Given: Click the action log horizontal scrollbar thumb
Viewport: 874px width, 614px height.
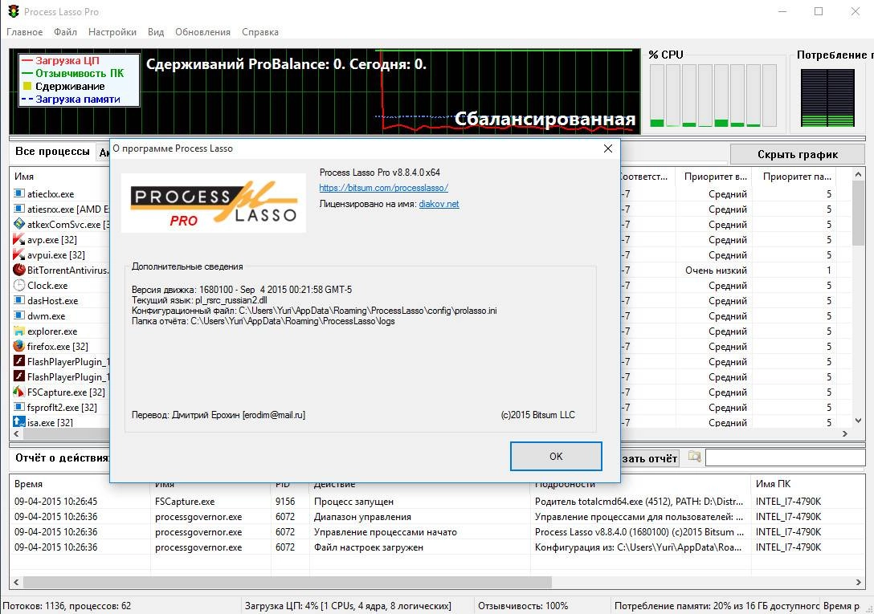Looking at the screenshot, I should (x=287, y=582).
